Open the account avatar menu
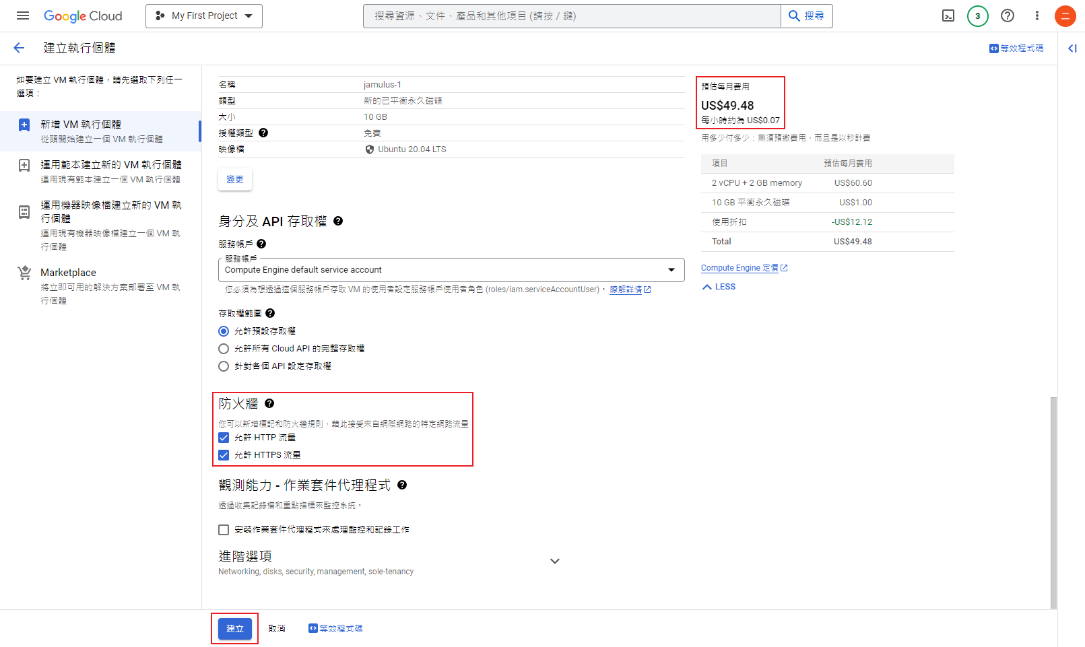Image resolution: width=1085 pixels, height=647 pixels. (1065, 15)
